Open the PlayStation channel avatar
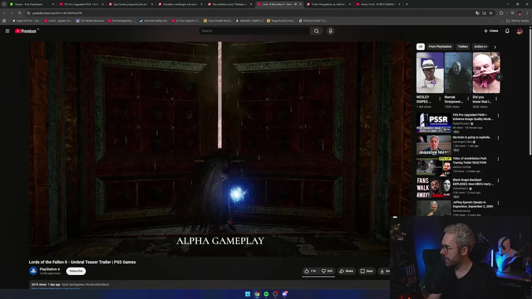This screenshot has height=299, width=532. coord(33,271)
